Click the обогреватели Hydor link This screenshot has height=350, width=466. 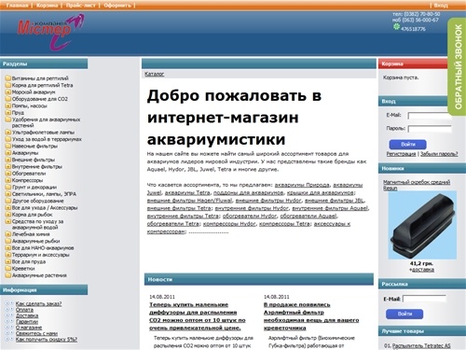coord(250,216)
